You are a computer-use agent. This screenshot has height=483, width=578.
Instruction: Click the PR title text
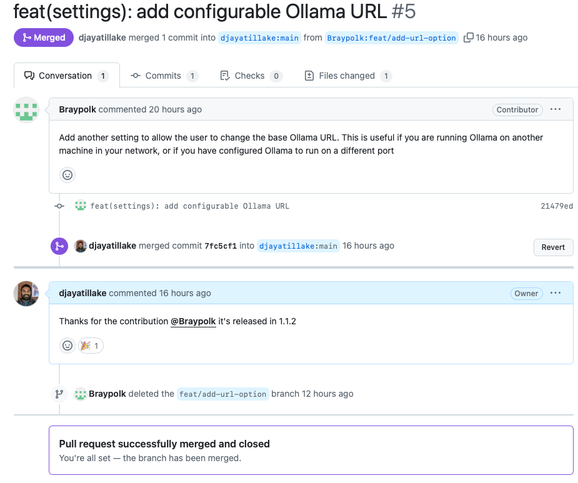[200, 11]
